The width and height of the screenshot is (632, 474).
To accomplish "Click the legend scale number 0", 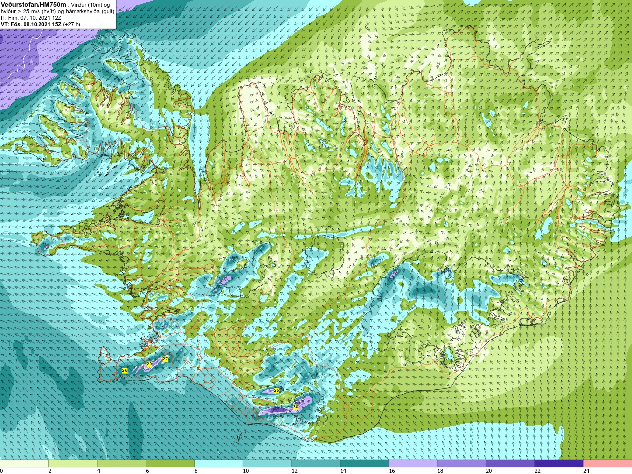I will tap(1, 471).
